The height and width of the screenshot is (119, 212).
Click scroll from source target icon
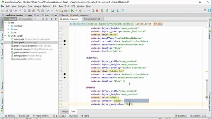pyautogui.click(x=43, y=19)
